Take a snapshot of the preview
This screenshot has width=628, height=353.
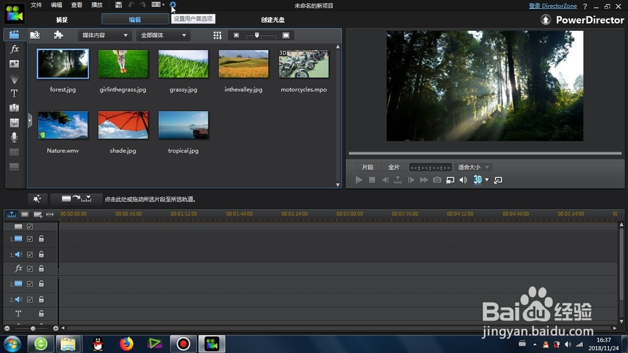point(437,180)
